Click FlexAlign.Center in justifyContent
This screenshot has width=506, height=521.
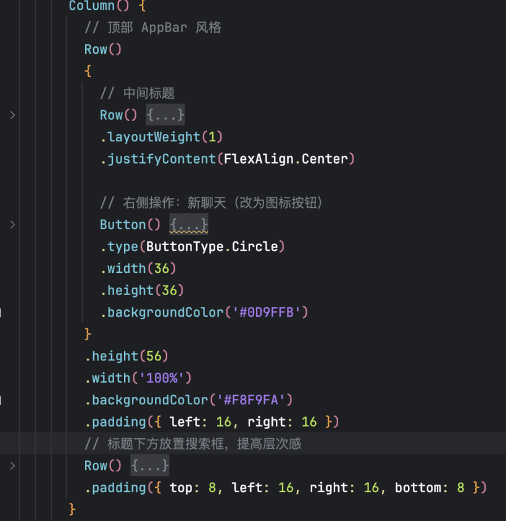coord(286,159)
